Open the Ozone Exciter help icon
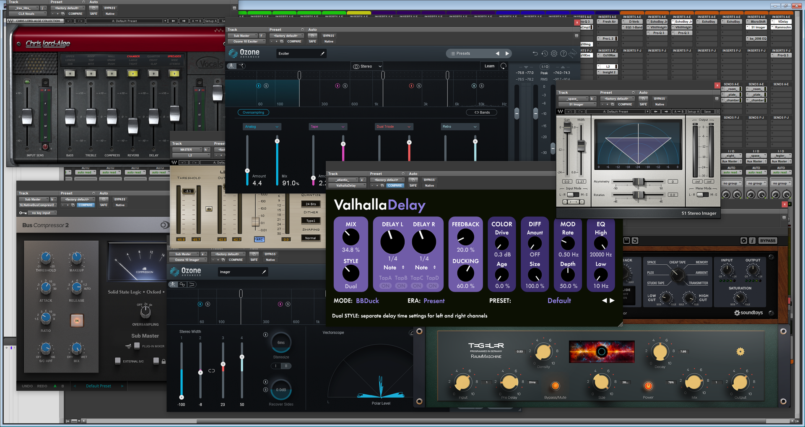 (x=563, y=54)
